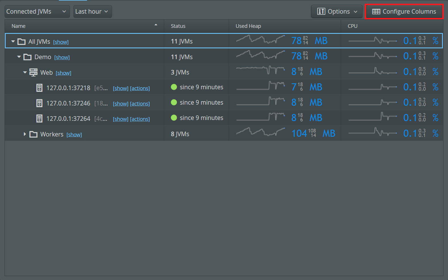Click the Used Heap column header
Screen dimensions: 448x280
click(x=248, y=26)
